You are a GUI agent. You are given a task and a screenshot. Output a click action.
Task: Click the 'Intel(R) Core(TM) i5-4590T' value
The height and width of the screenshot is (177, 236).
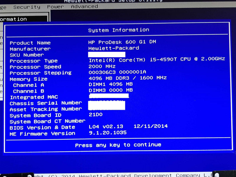[x=133, y=60]
